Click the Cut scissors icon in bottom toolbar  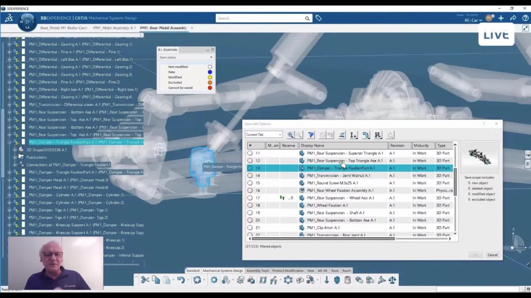pyautogui.click(x=145, y=280)
